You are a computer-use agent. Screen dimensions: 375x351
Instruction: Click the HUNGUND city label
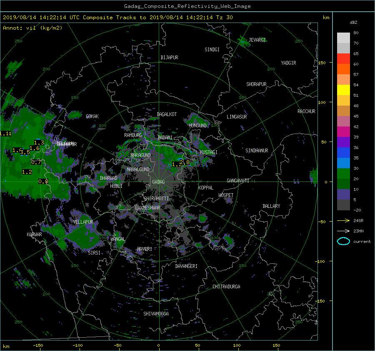click(197, 126)
